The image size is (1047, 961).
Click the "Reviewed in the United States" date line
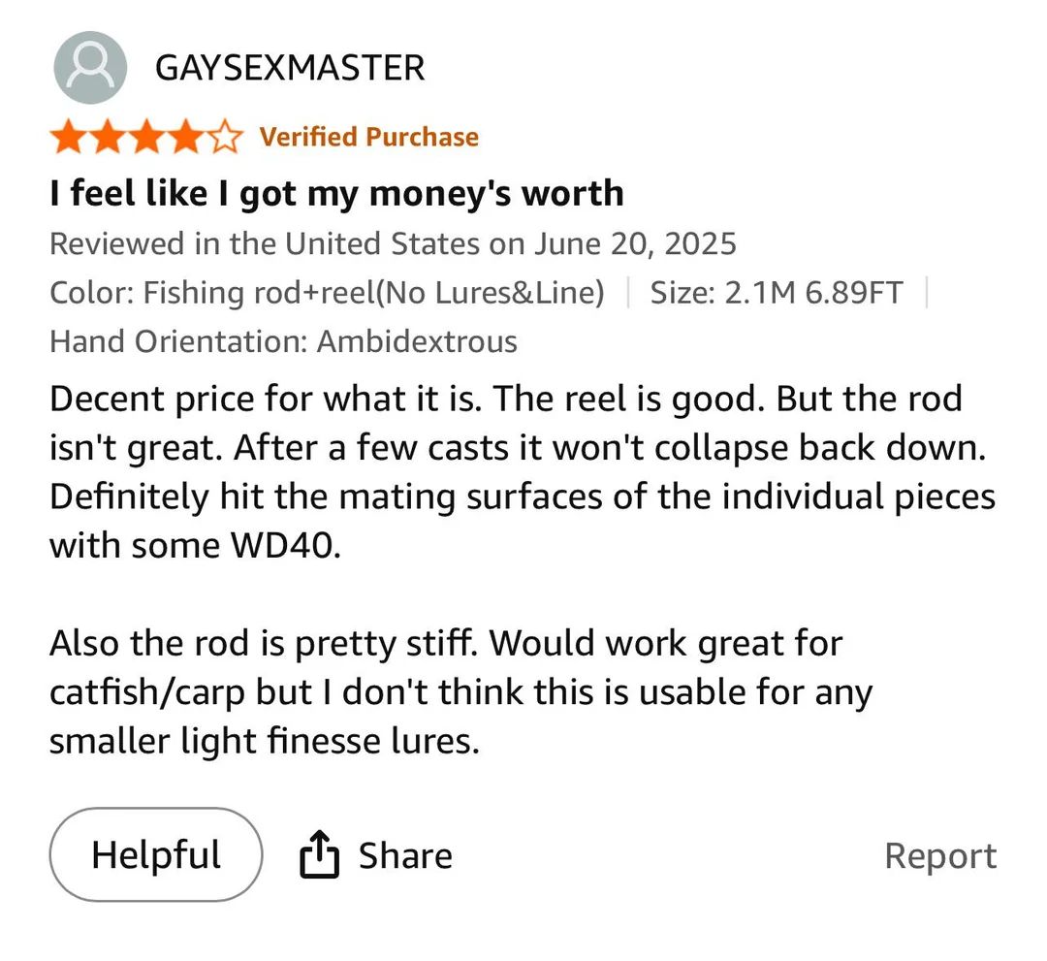393,242
